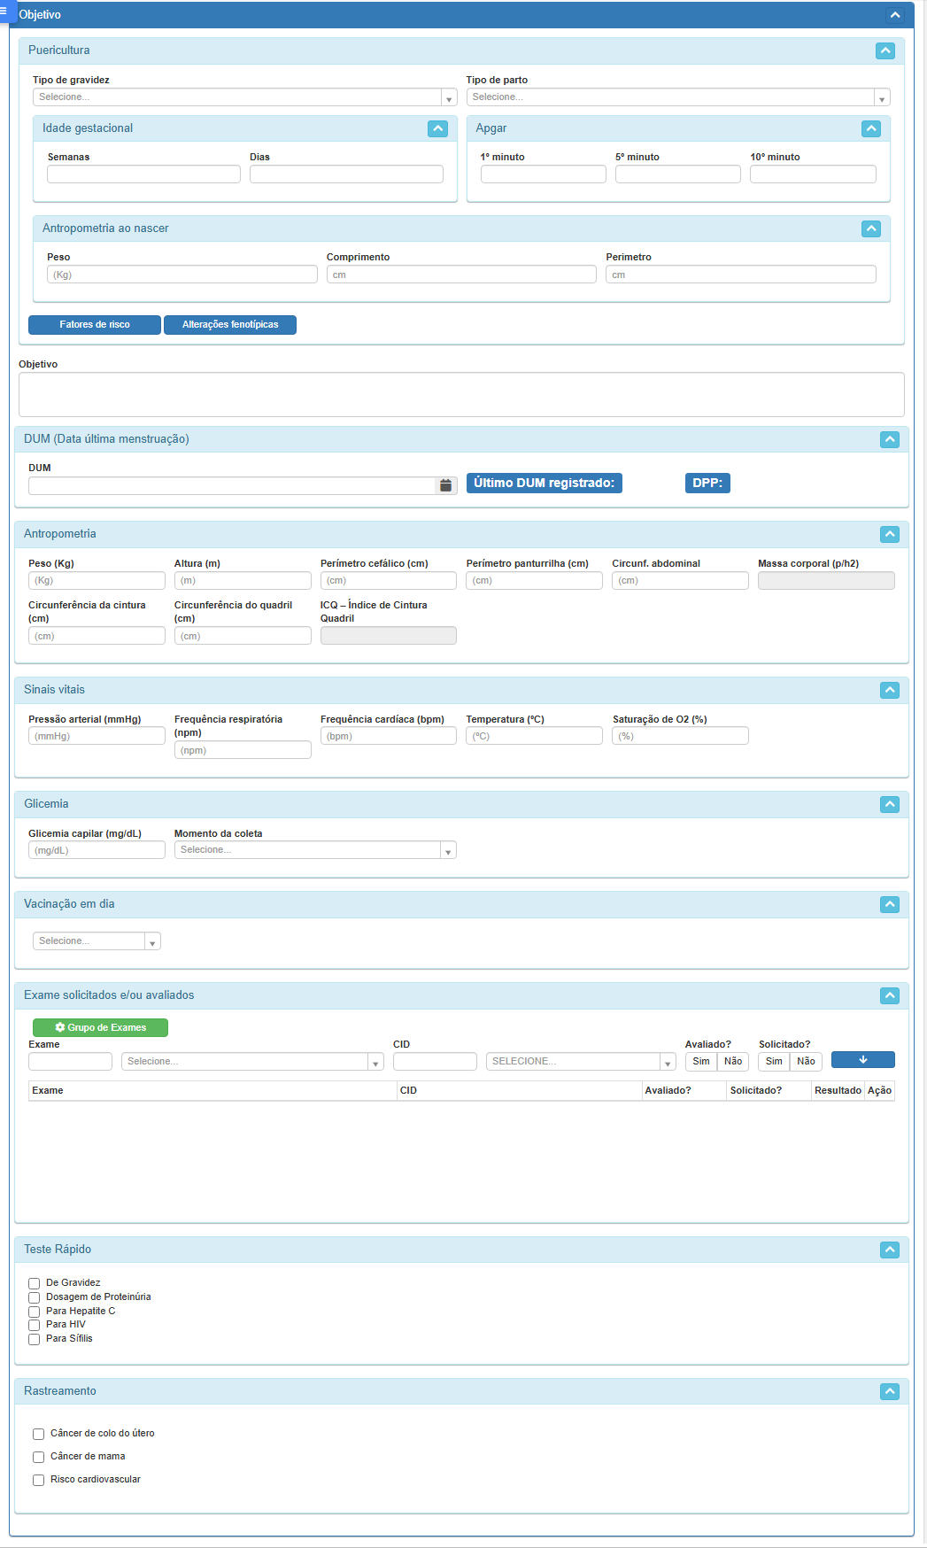
Task: Select Sim under Avaliado?
Action: click(x=700, y=1061)
